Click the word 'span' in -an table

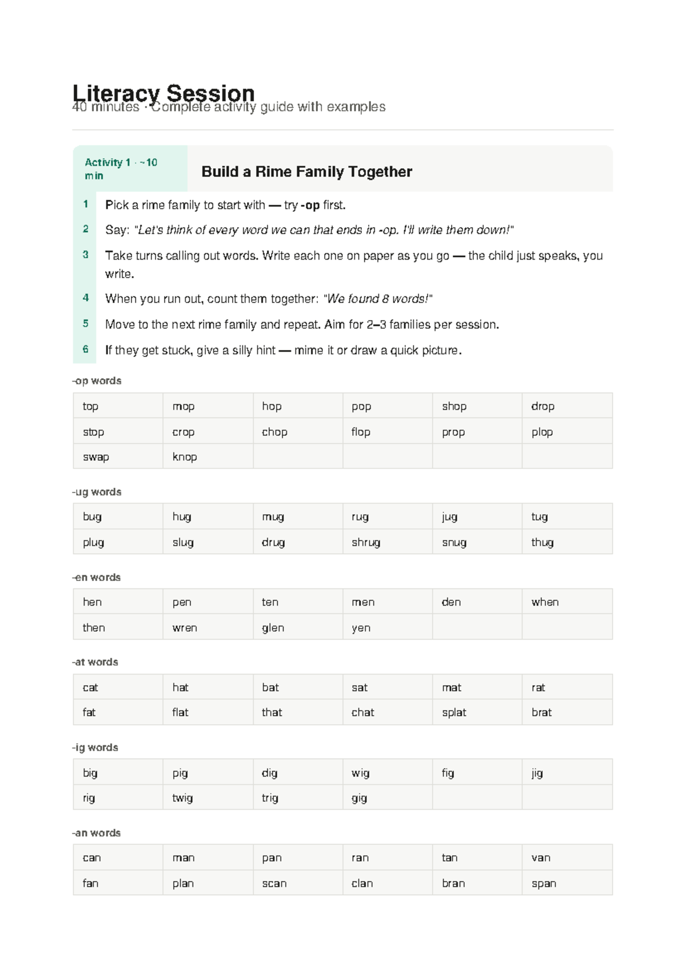(x=544, y=884)
